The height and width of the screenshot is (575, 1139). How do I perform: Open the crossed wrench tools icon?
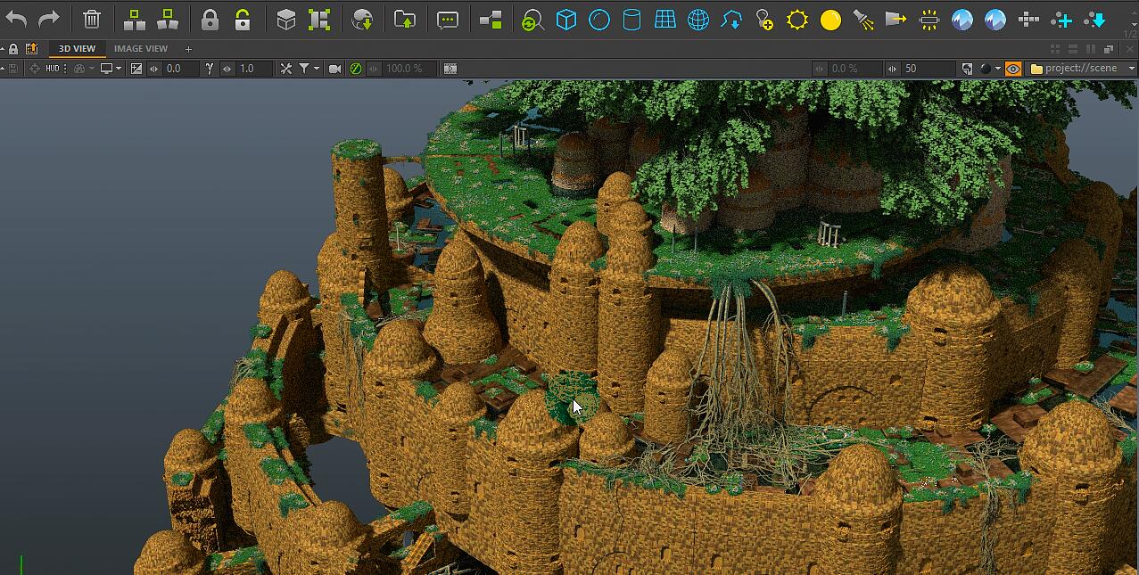point(285,69)
